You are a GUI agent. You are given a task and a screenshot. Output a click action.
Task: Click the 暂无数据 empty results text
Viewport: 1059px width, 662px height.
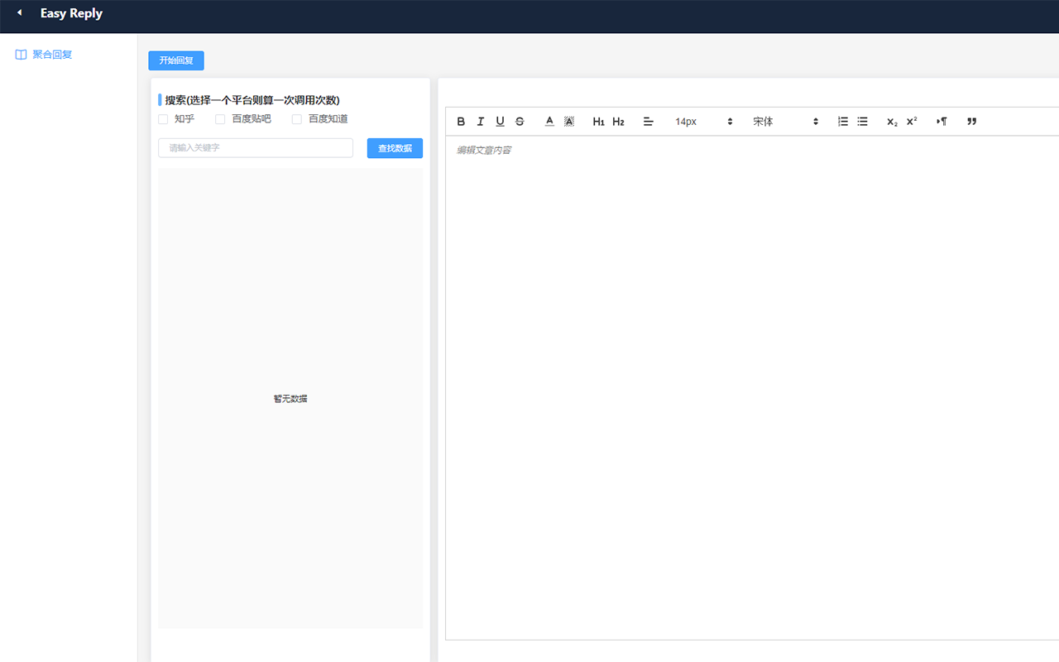290,399
